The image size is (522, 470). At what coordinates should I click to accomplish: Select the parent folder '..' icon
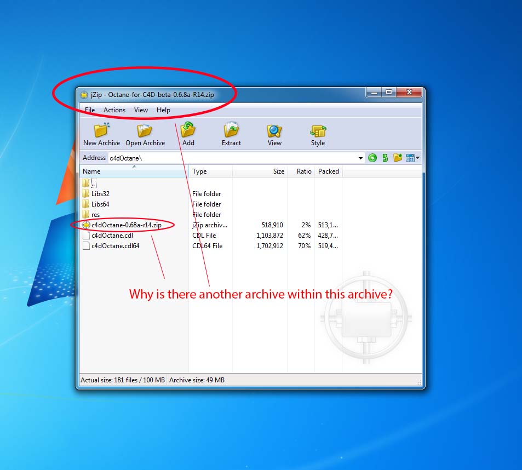86,183
